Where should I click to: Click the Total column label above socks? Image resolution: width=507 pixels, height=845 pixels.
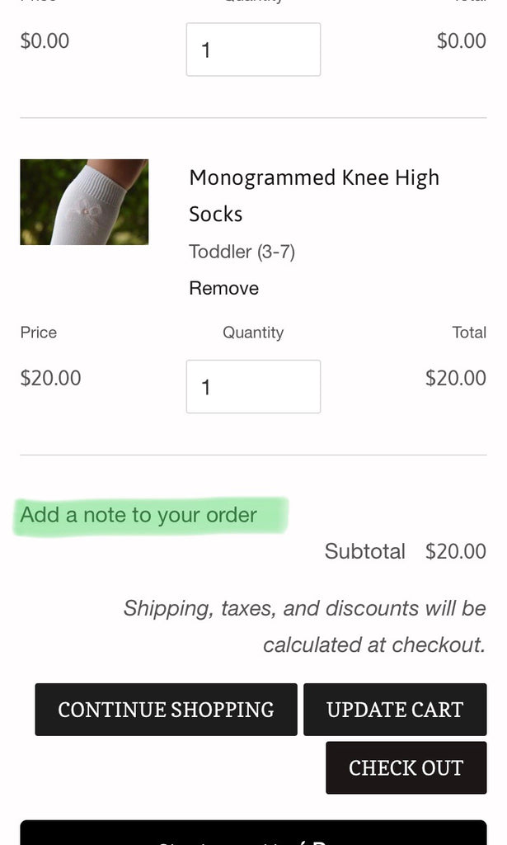[x=468, y=333]
